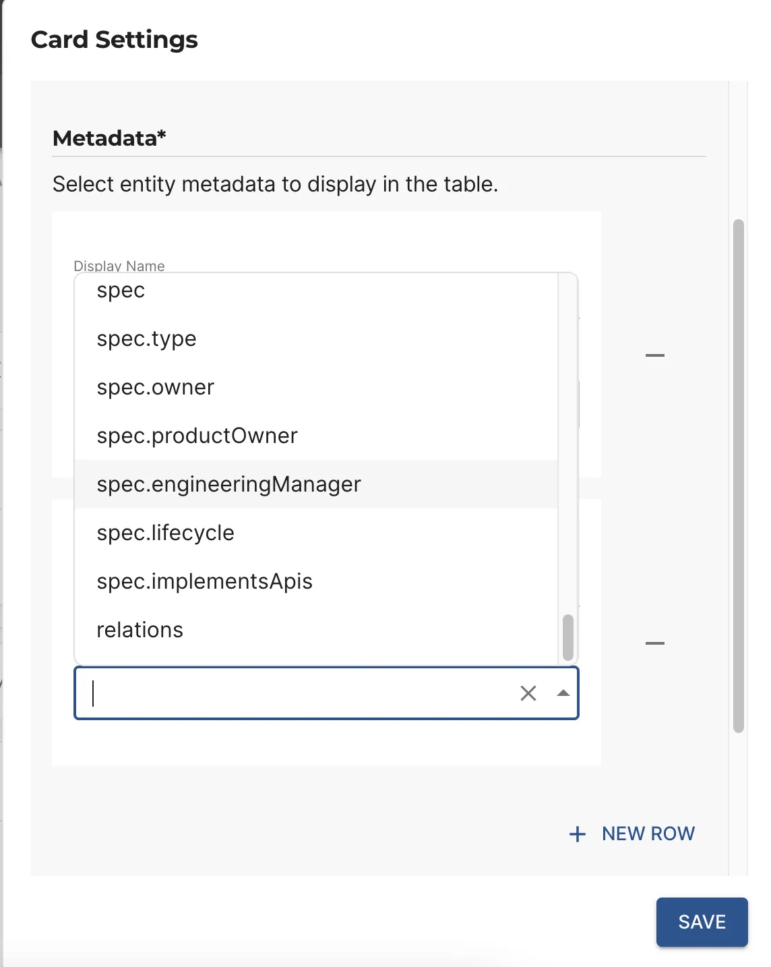Choose "spec.type" from the list

147,339
